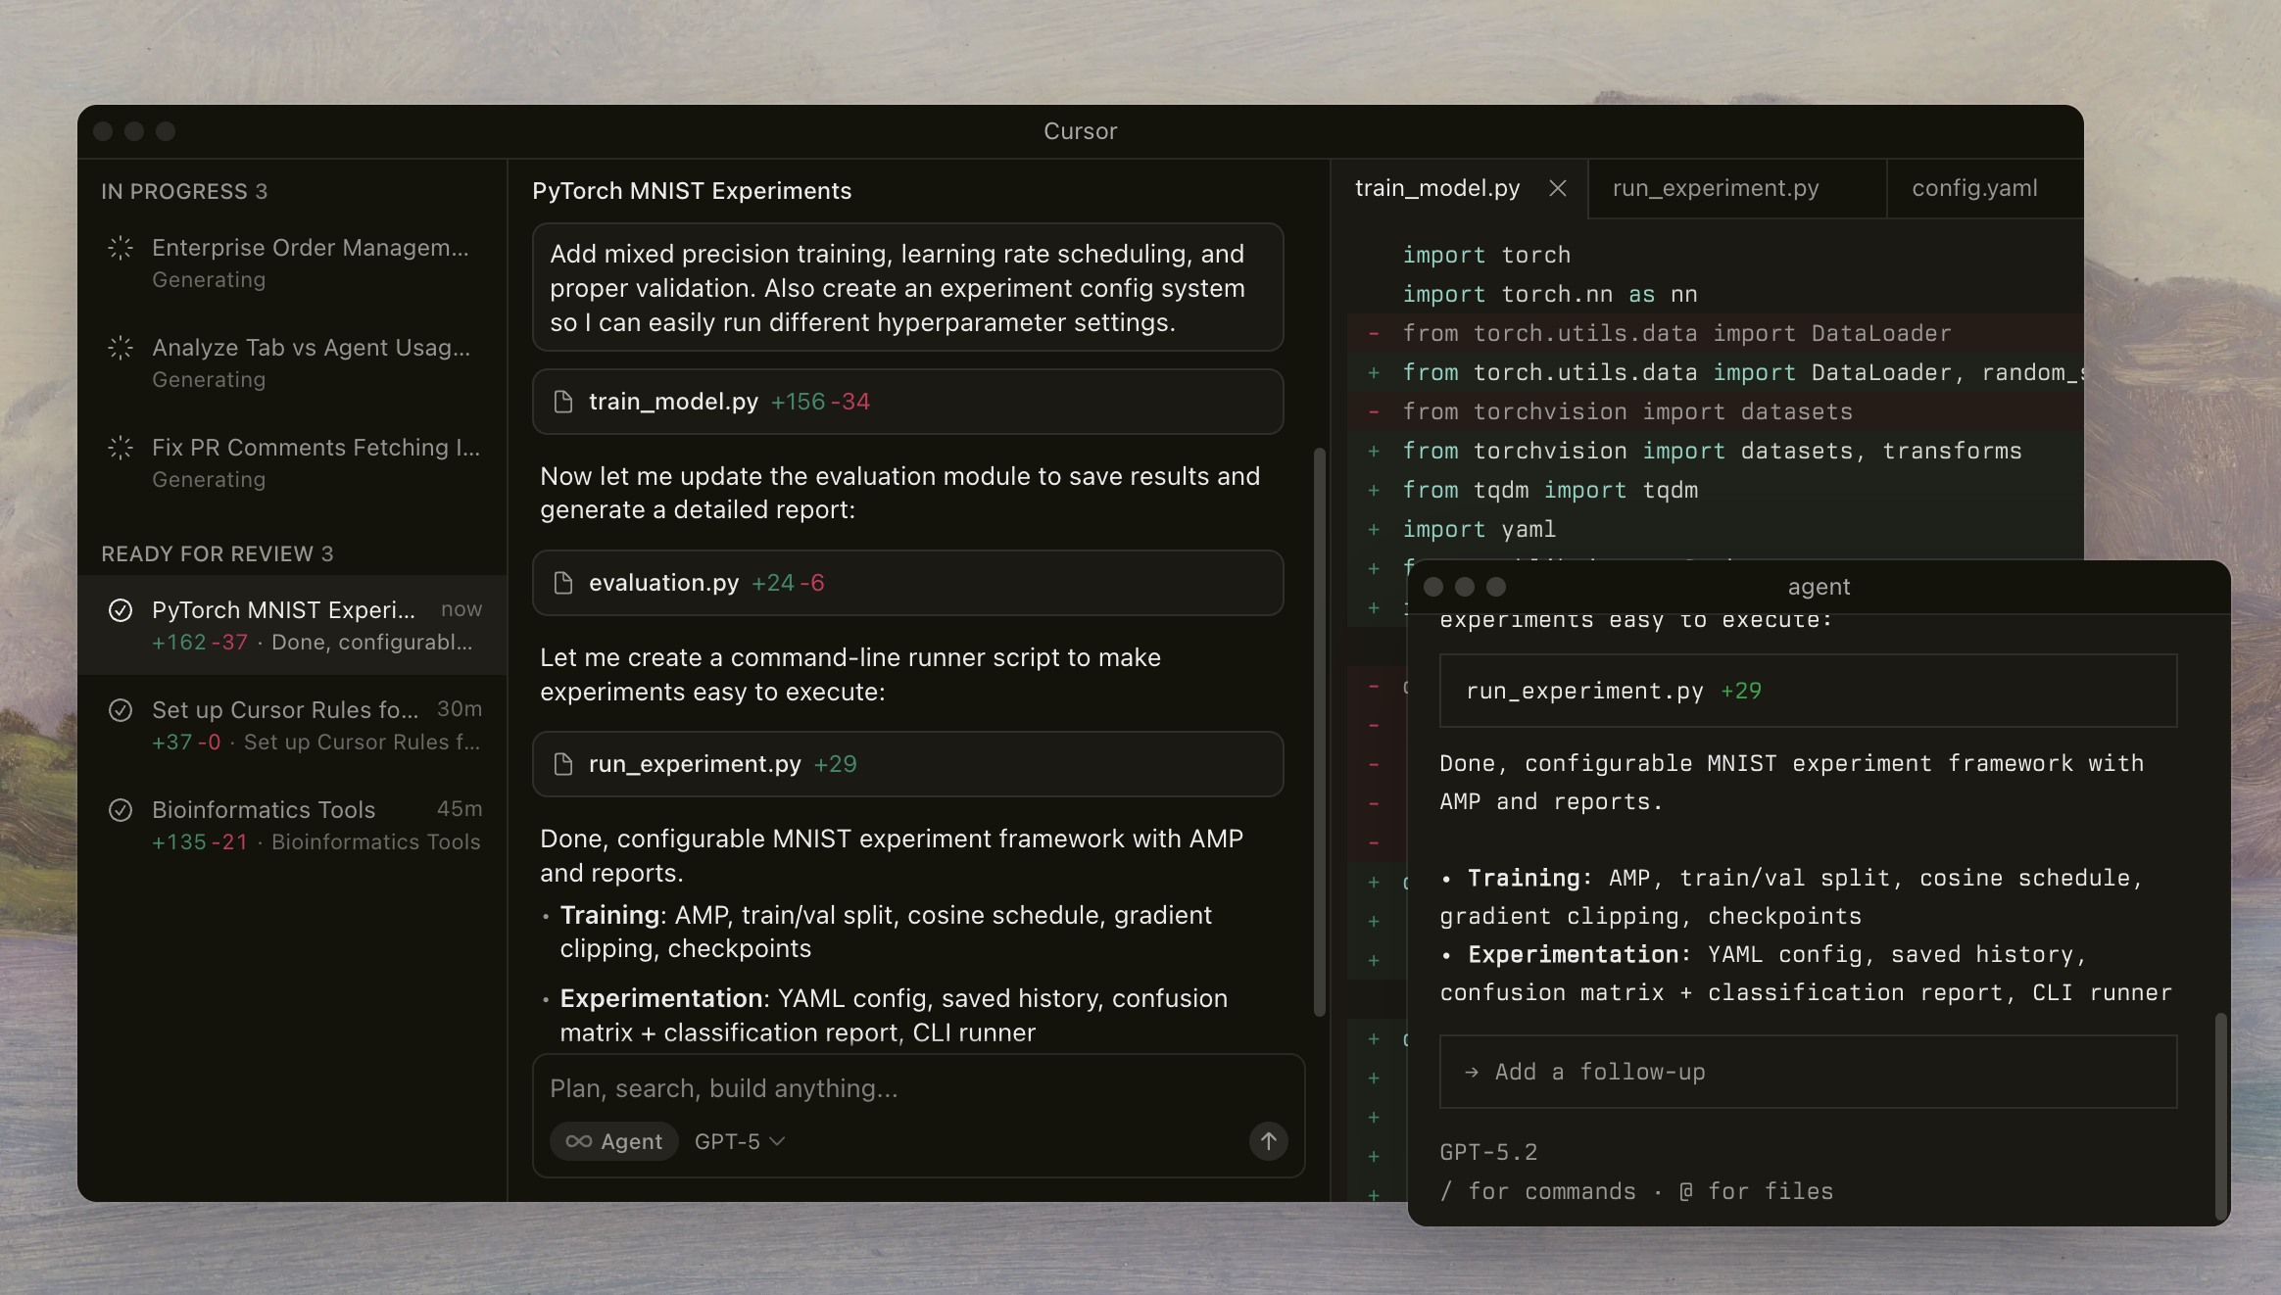Click the file icon beside evaluation.py card
2281x1295 pixels.
click(563, 583)
